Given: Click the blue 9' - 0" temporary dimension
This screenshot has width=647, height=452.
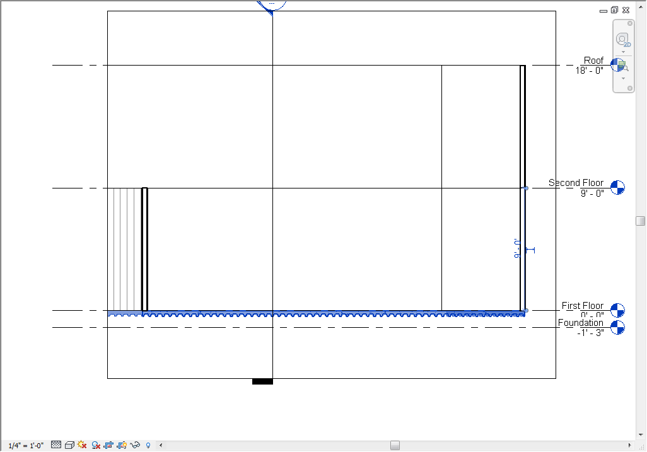Looking at the screenshot, I should click(x=517, y=248).
